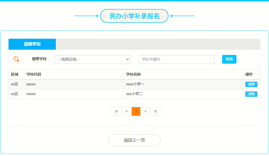Viewport: 269px width, 156px height.
Task: Click the 搜索 search button
Action: tap(229, 59)
